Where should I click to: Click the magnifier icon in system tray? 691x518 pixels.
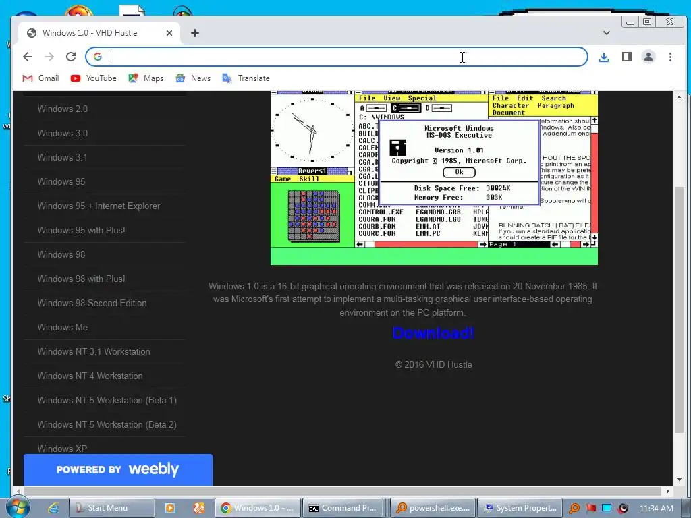(x=574, y=508)
